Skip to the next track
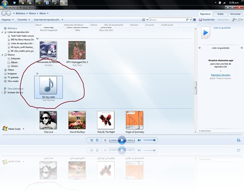The height and width of the screenshot is (193, 244). click(x=130, y=140)
